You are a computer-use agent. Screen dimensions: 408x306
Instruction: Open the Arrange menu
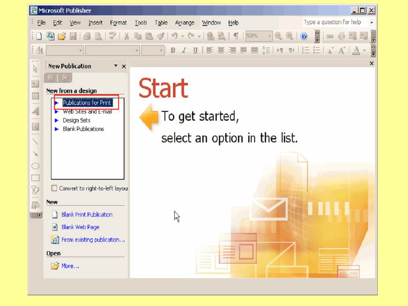tap(185, 23)
